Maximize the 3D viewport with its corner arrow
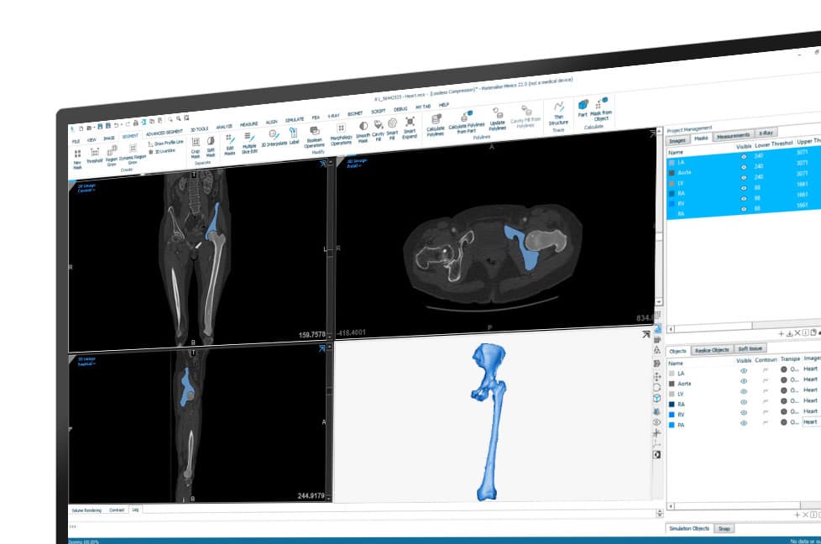 [x=646, y=335]
